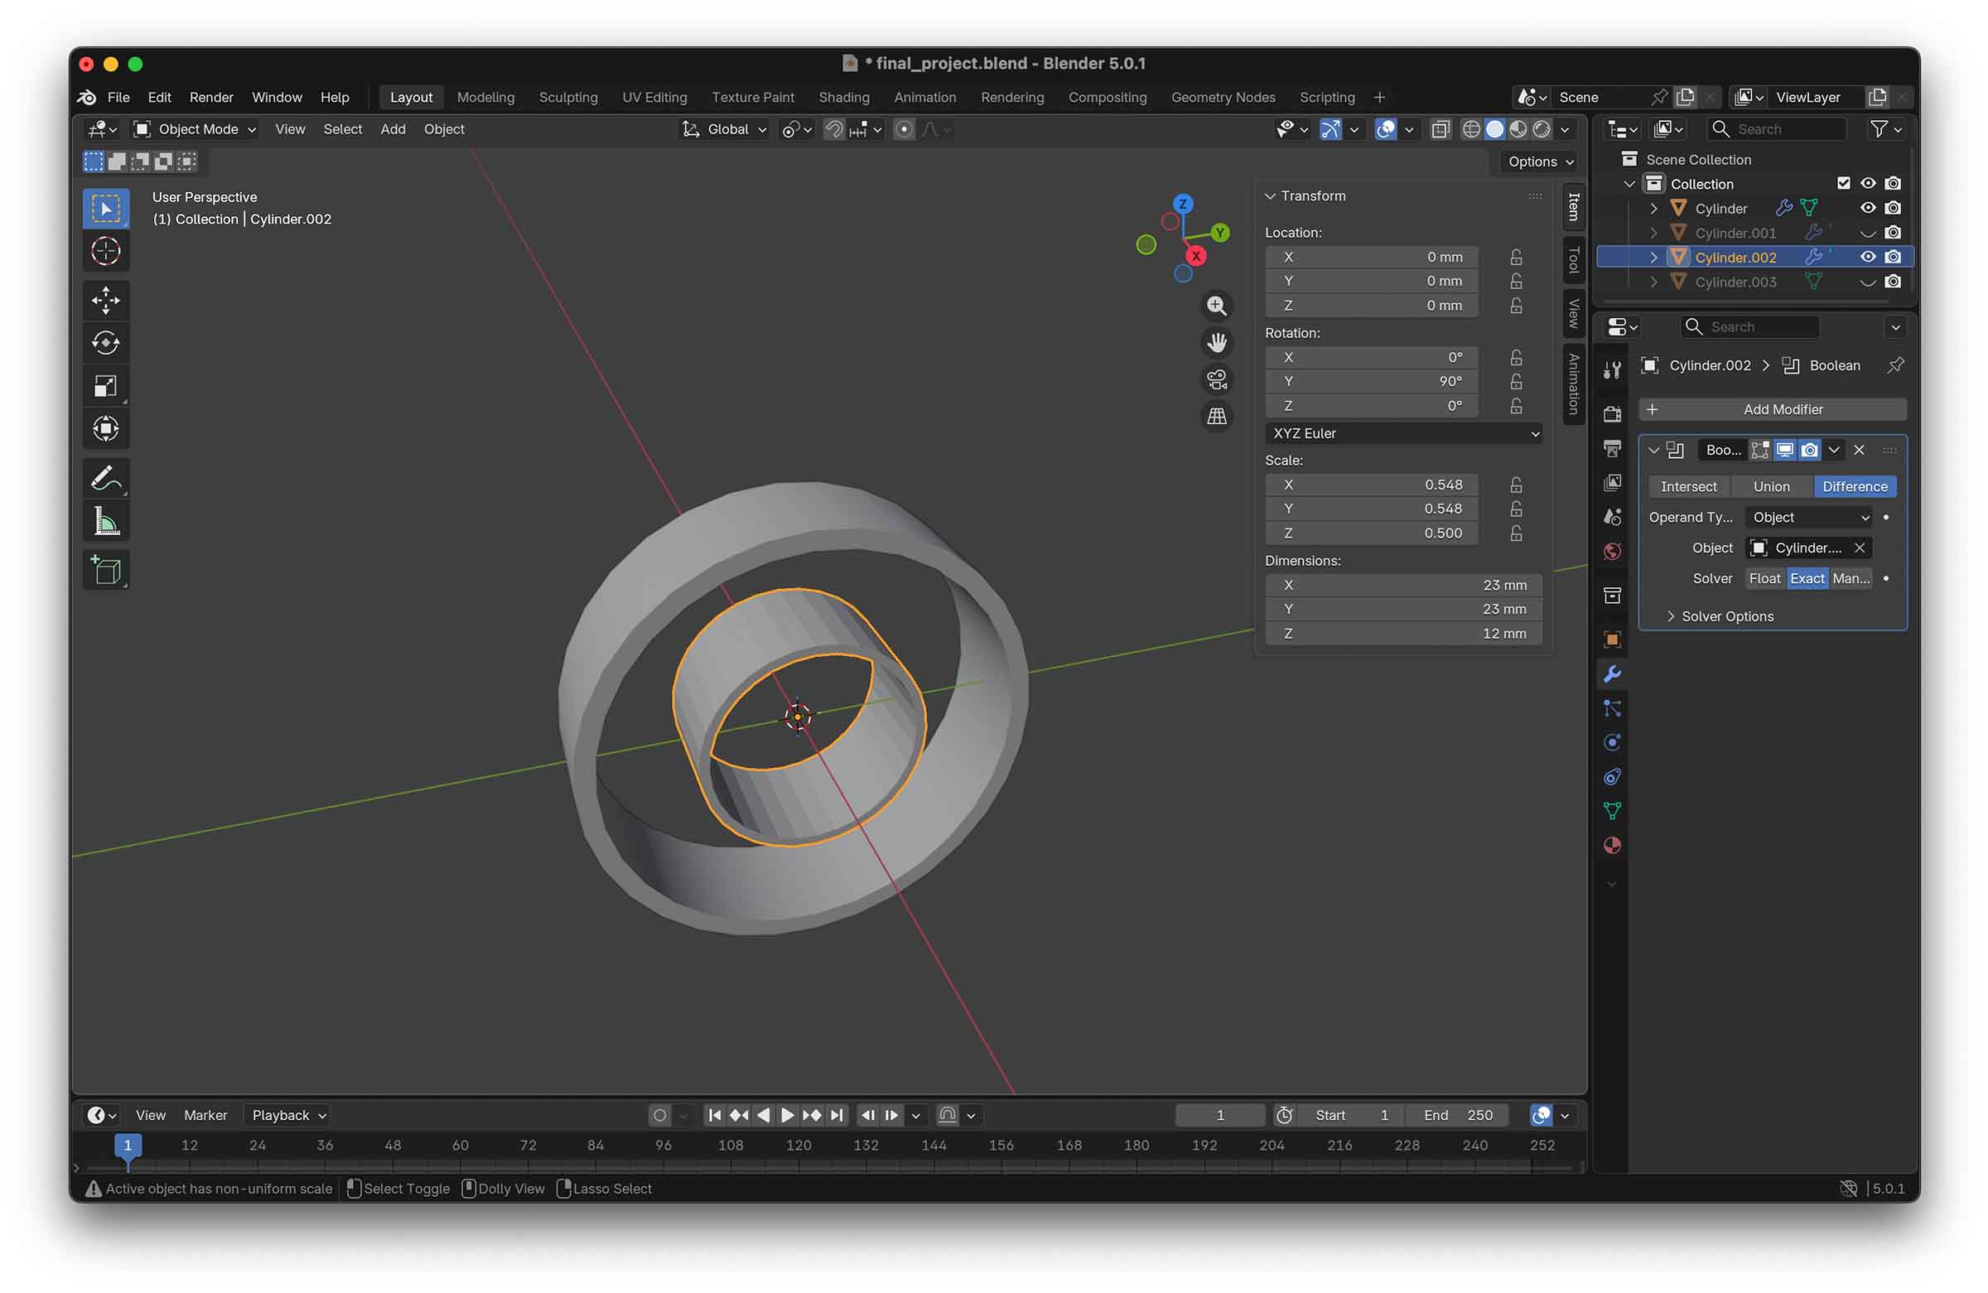Select the Add Cube tool
This screenshot has width=1988, height=1293.
(105, 571)
